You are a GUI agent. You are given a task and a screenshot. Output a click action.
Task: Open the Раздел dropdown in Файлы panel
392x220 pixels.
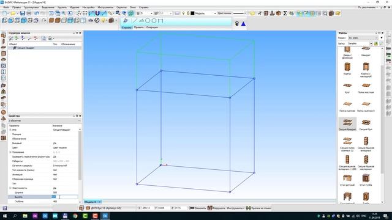point(363,38)
